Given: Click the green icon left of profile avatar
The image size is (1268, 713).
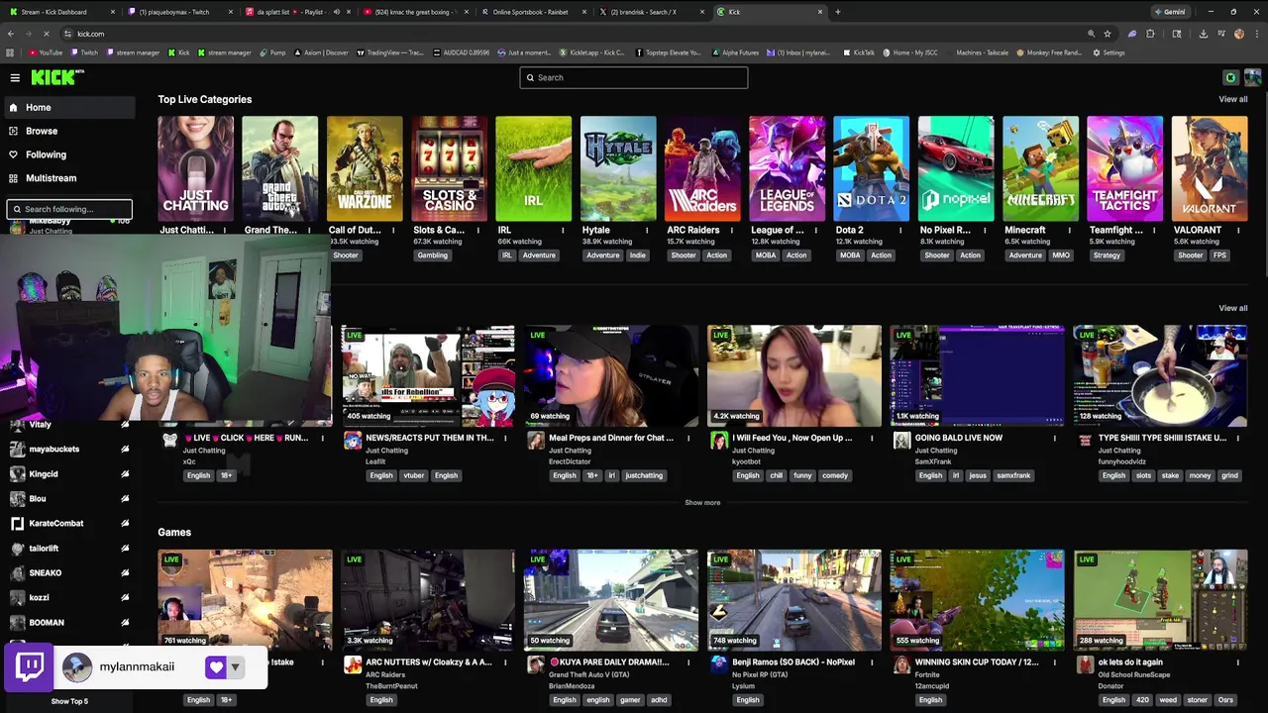Looking at the screenshot, I should click(1230, 77).
